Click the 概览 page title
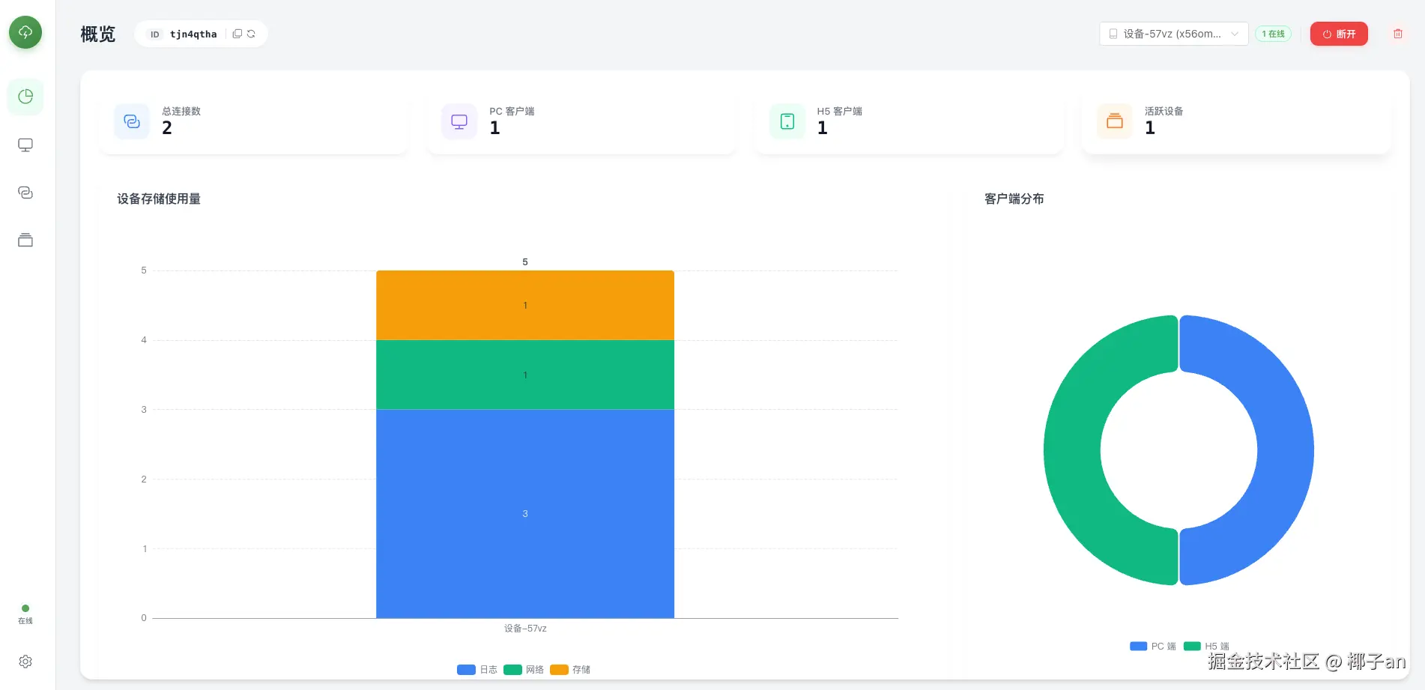 (x=98, y=34)
